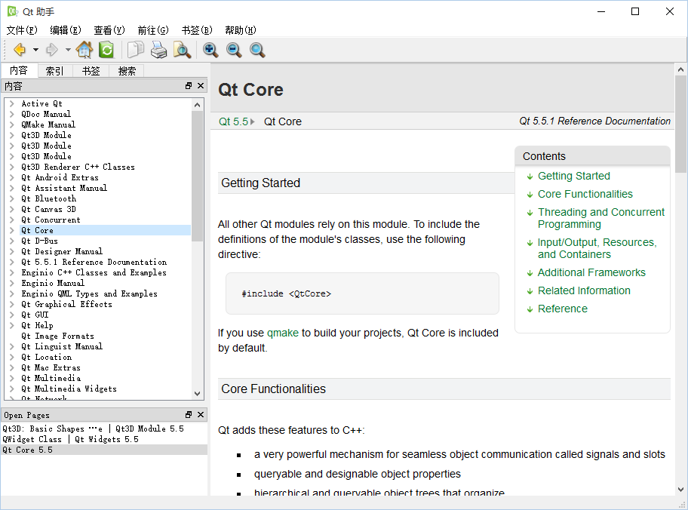
Task: Open the 查看(V) menu
Action: (x=109, y=30)
